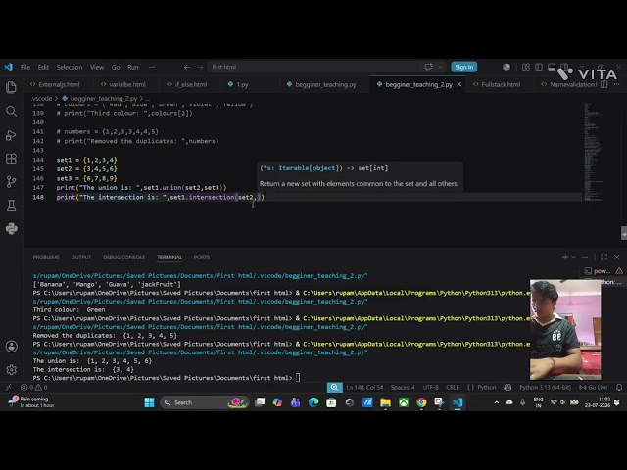Open File Explorer from taskbar

coord(385,402)
